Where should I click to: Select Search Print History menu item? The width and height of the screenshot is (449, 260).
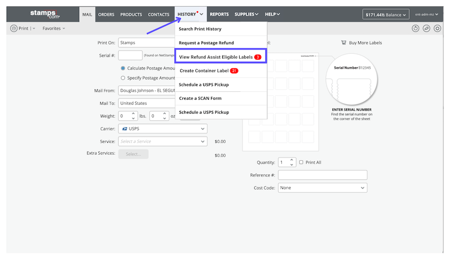[221, 29]
